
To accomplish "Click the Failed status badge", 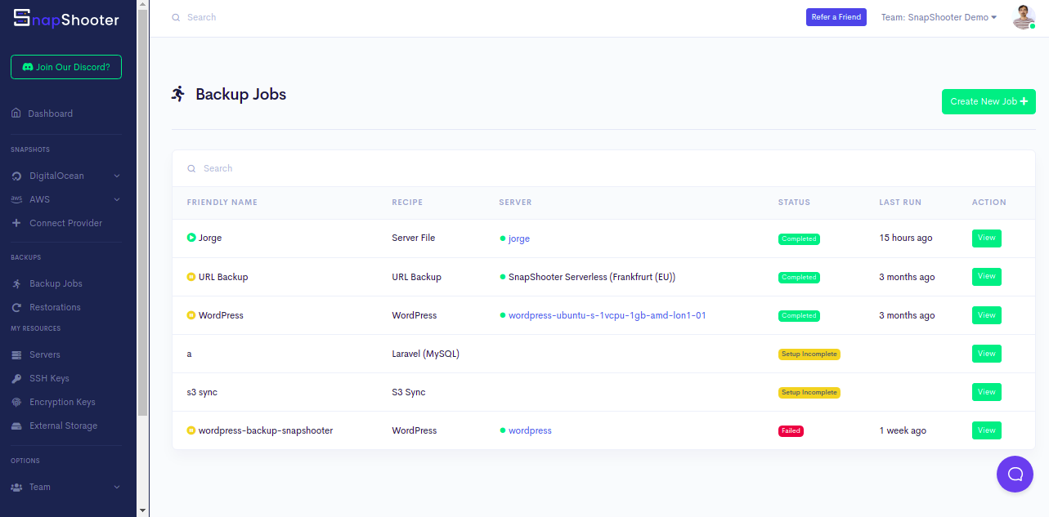I will pyautogui.click(x=791, y=430).
